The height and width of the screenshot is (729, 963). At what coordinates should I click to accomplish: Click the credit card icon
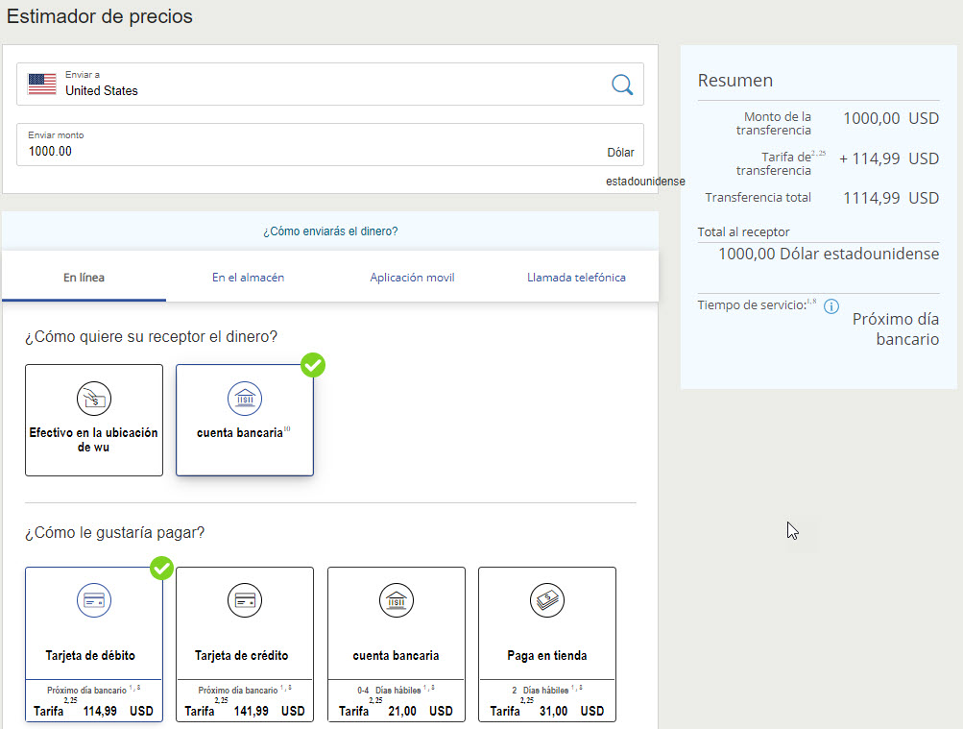pyautogui.click(x=245, y=600)
